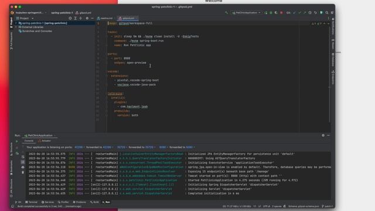
Task: Open Project panel options gear
Action: point(87,18)
